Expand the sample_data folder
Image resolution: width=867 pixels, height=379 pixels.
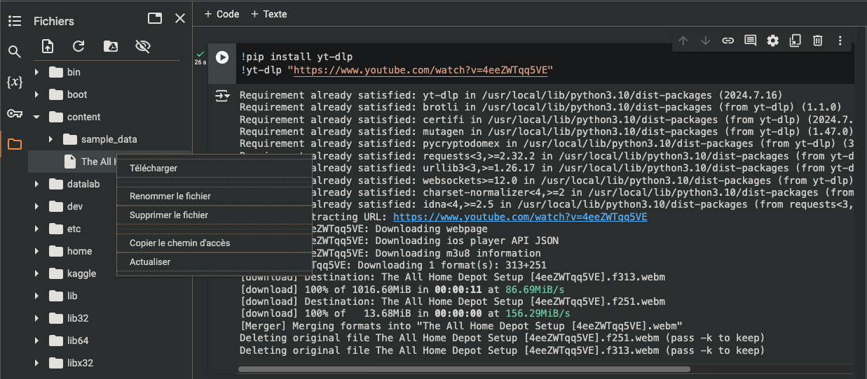point(50,139)
